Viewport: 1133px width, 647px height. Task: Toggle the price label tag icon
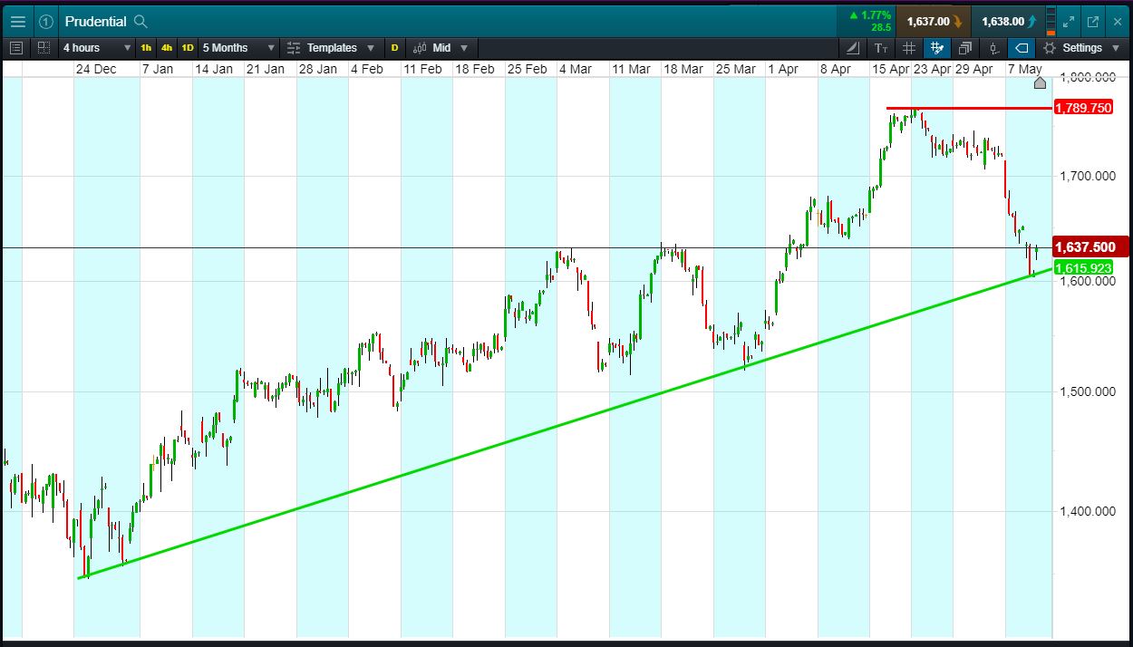pyautogui.click(x=1022, y=48)
